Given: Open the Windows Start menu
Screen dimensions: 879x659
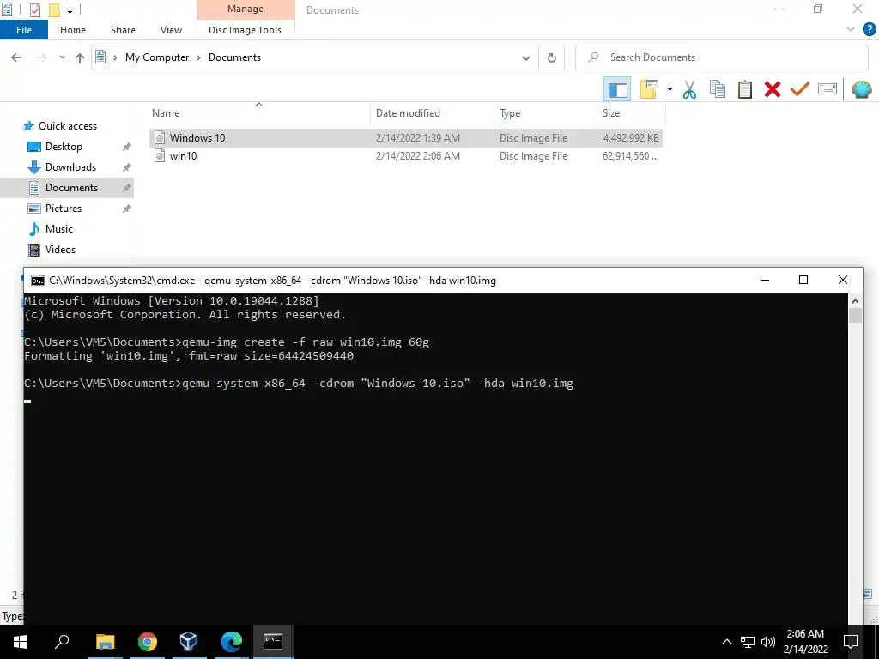Looking at the screenshot, I should coord(21,642).
